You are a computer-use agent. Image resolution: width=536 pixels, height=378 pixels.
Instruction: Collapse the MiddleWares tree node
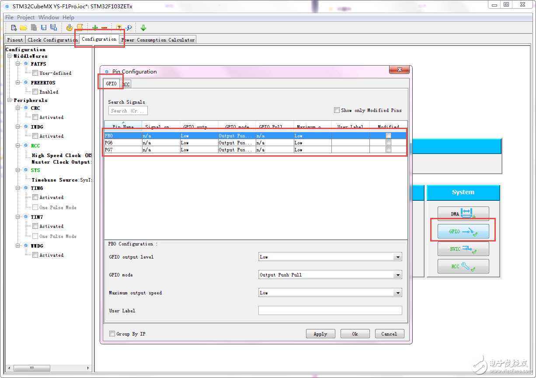(10, 56)
